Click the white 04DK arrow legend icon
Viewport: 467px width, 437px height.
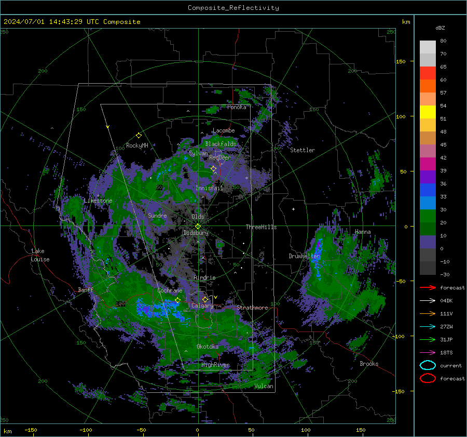(428, 301)
